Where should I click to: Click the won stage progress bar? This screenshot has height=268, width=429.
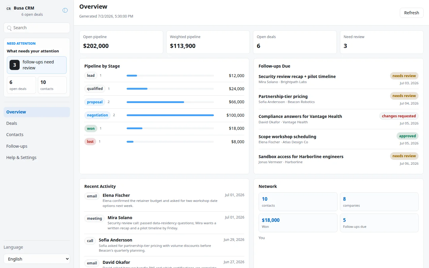coord(170,128)
